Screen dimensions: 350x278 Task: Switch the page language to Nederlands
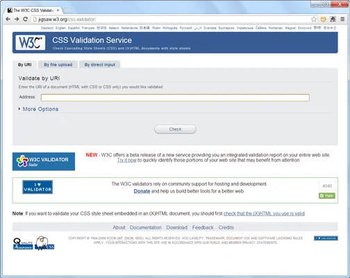point(129,28)
